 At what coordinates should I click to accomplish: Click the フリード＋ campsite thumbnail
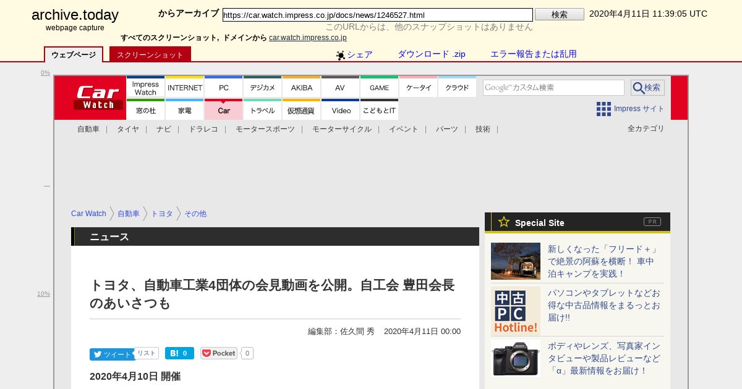coord(516,261)
